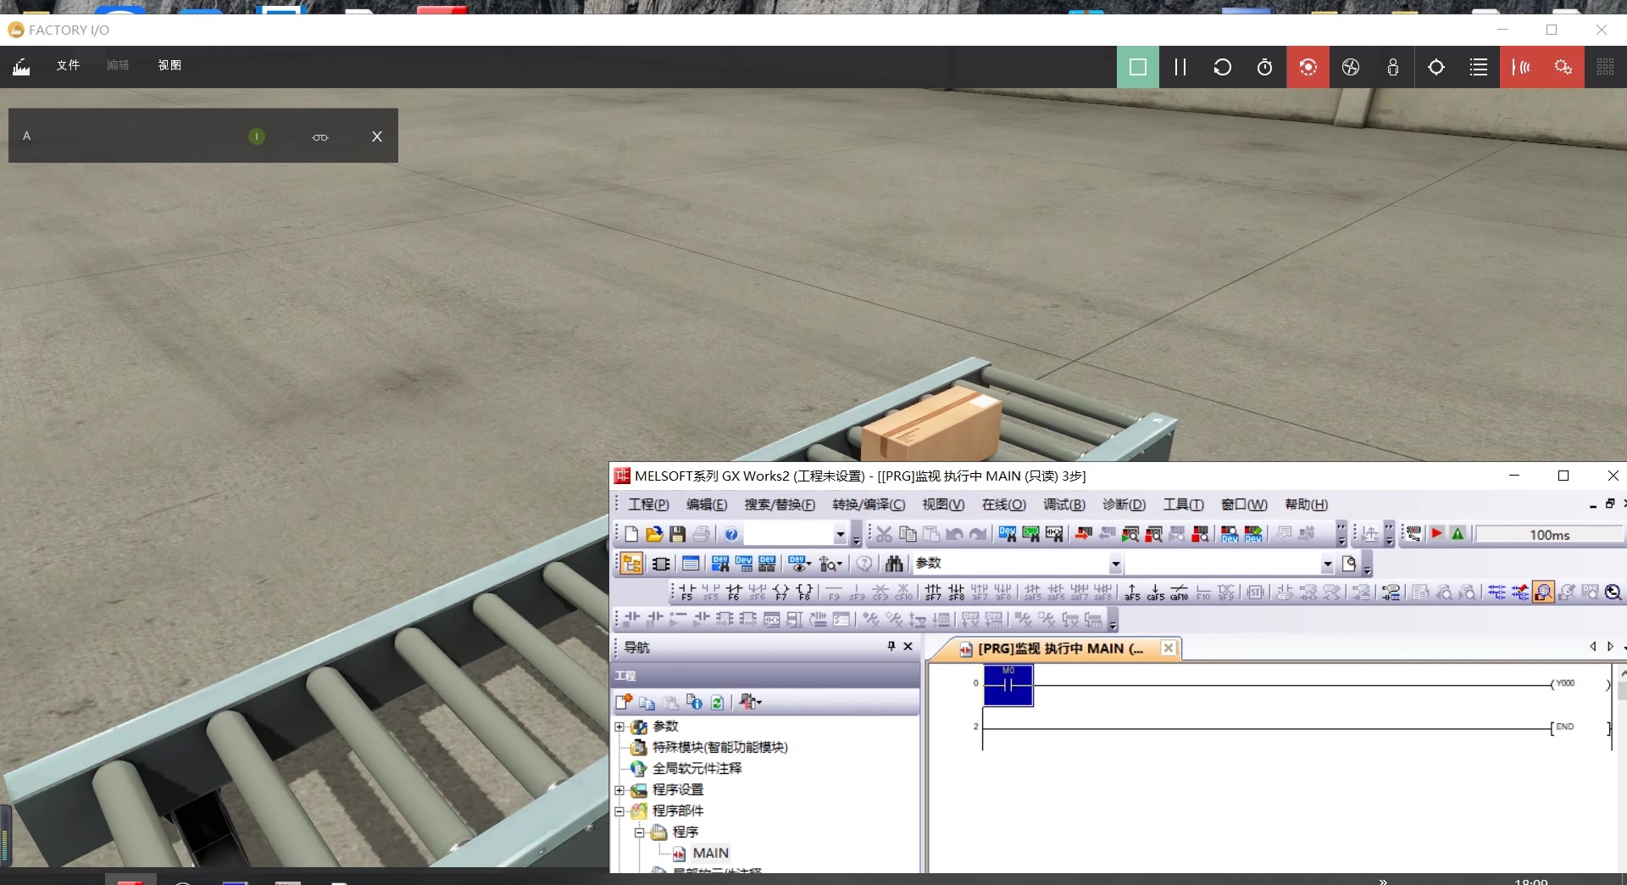Expand the 参数 tree node

[x=619, y=727]
